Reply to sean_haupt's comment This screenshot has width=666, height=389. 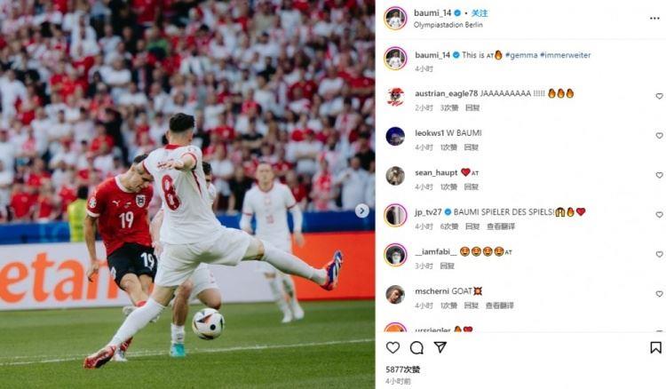tap(471, 187)
